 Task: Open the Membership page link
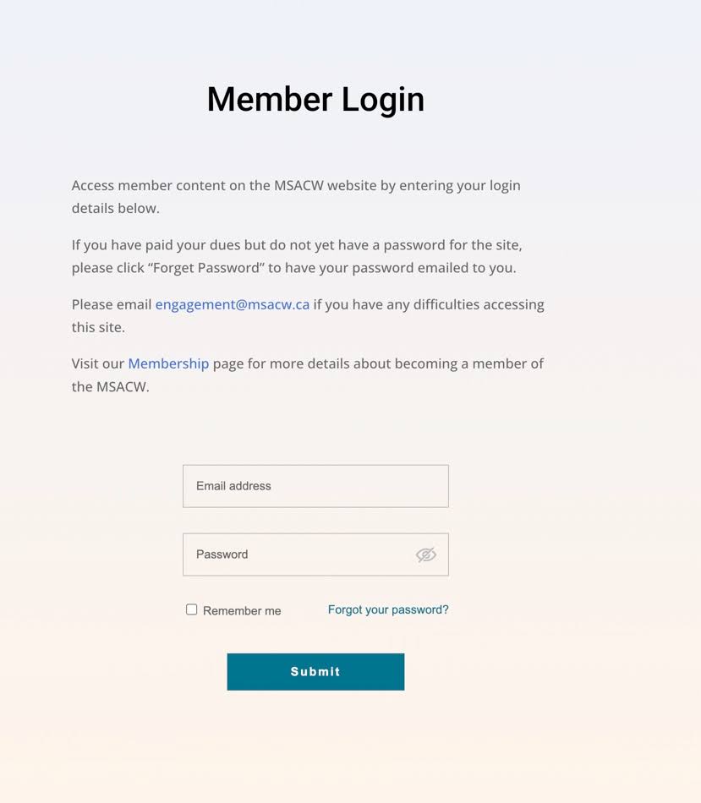click(168, 363)
